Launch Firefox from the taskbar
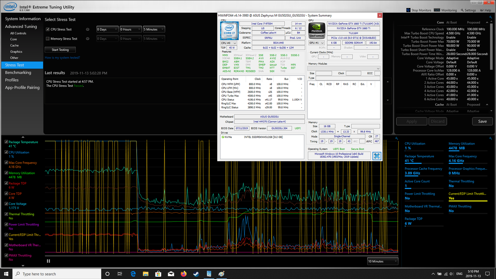 point(184,274)
